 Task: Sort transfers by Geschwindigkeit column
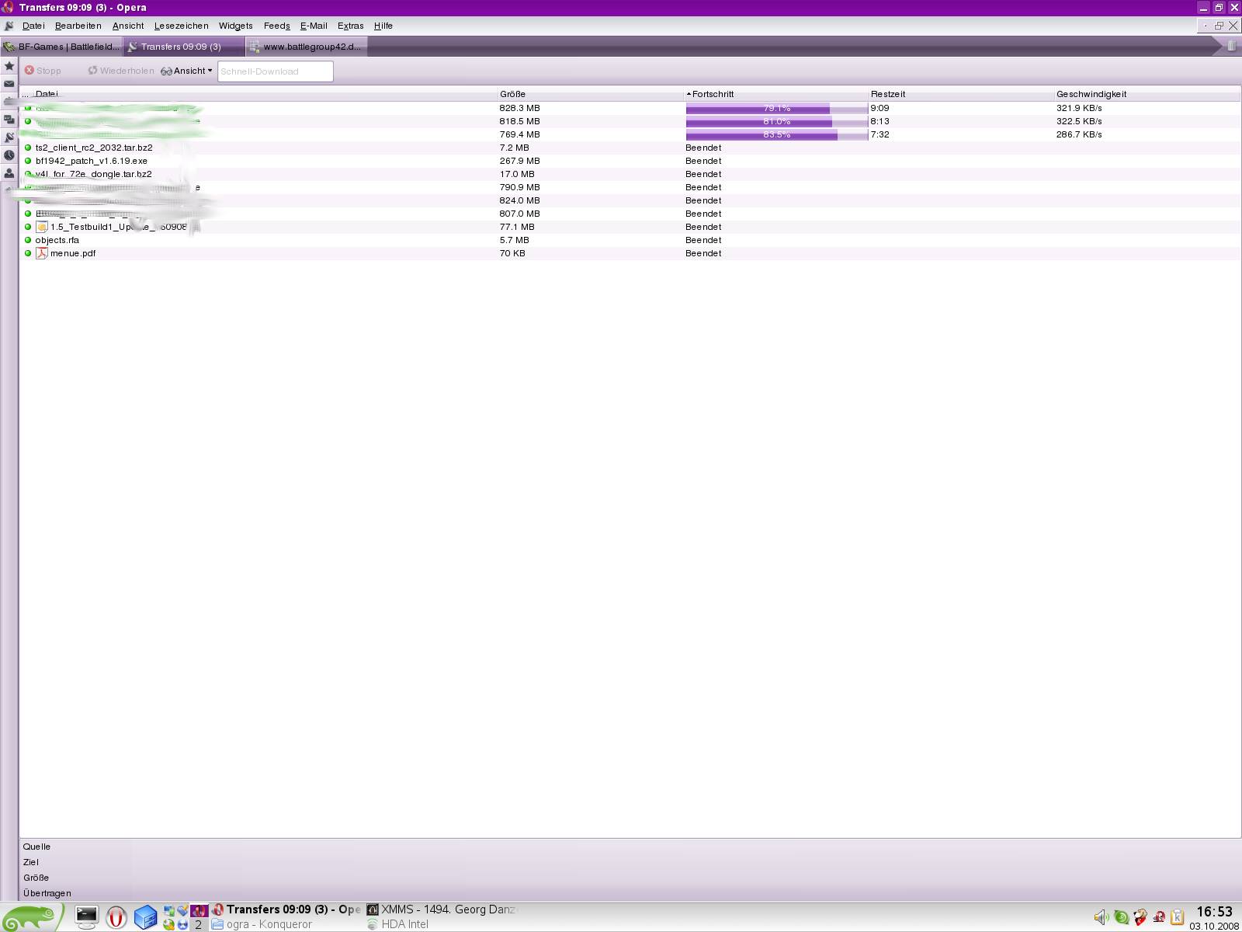1147,94
